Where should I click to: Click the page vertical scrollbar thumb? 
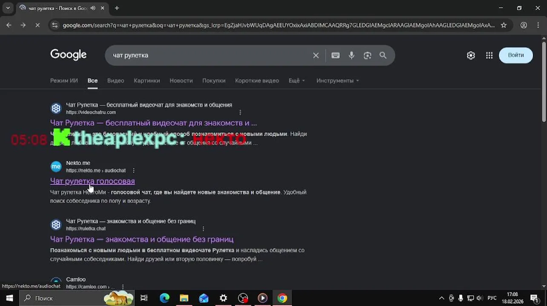pos(544,82)
